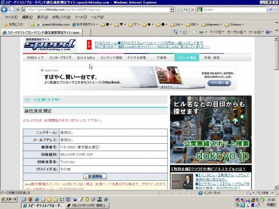
Task: Go to the スピード測定 nav tab
Action: click(187, 57)
